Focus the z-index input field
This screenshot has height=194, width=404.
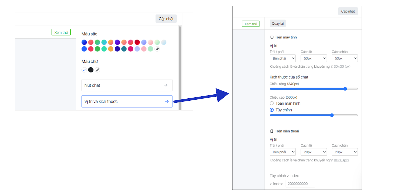(300, 184)
